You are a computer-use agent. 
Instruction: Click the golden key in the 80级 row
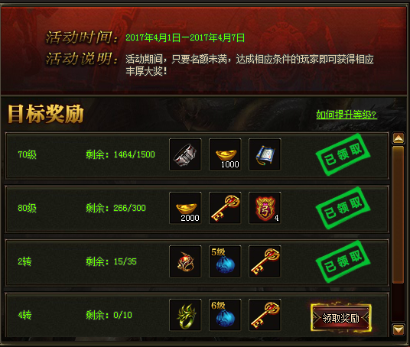pos(225,208)
